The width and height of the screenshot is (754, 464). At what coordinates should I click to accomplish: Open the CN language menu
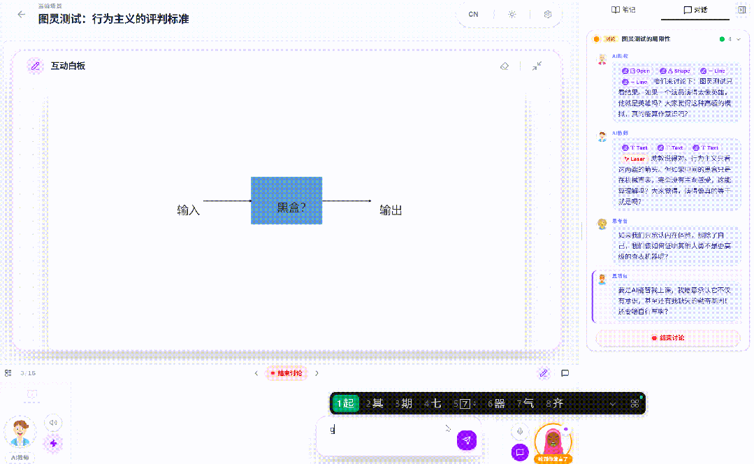[x=473, y=14]
